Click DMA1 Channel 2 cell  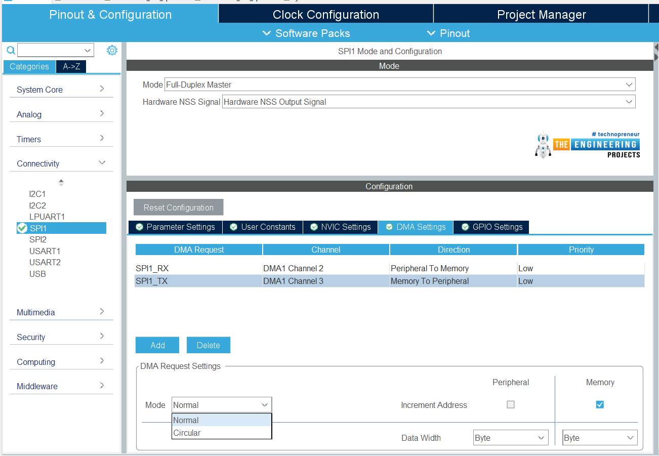click(326, 268)
